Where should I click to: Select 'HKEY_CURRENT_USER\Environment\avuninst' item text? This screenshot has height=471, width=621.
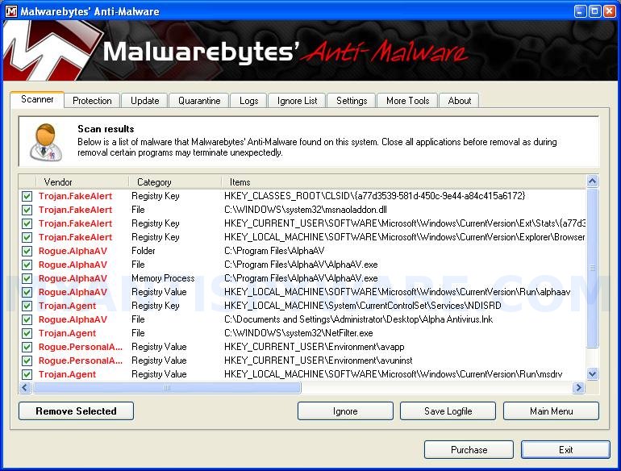click(x=318, y=361)
